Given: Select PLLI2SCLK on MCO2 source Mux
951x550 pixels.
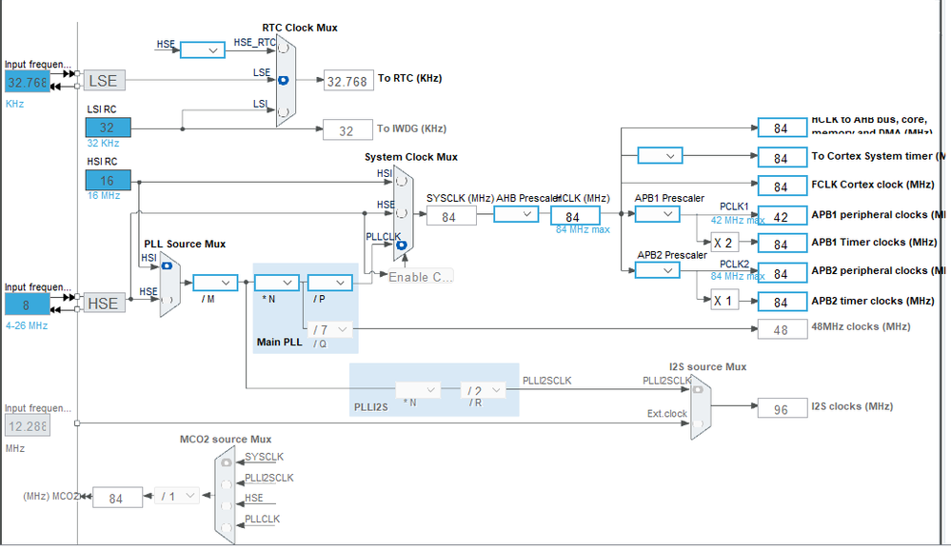Looking at the screenshot, I should (227, 484).
